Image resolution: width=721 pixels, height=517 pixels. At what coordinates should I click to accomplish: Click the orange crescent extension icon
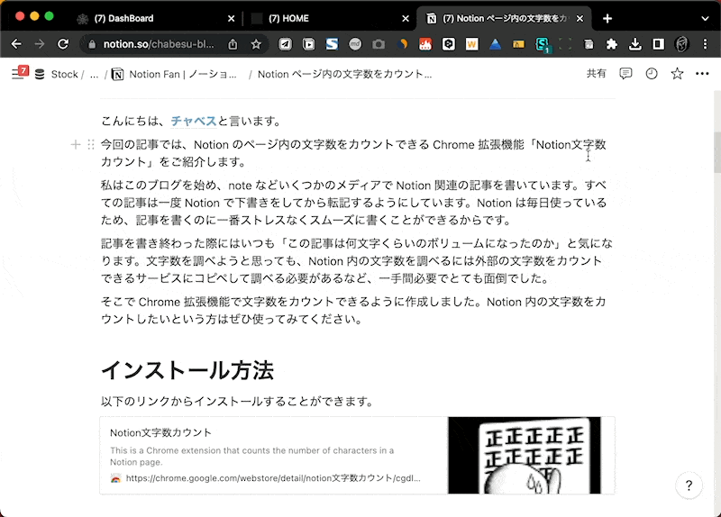point(402,44)
